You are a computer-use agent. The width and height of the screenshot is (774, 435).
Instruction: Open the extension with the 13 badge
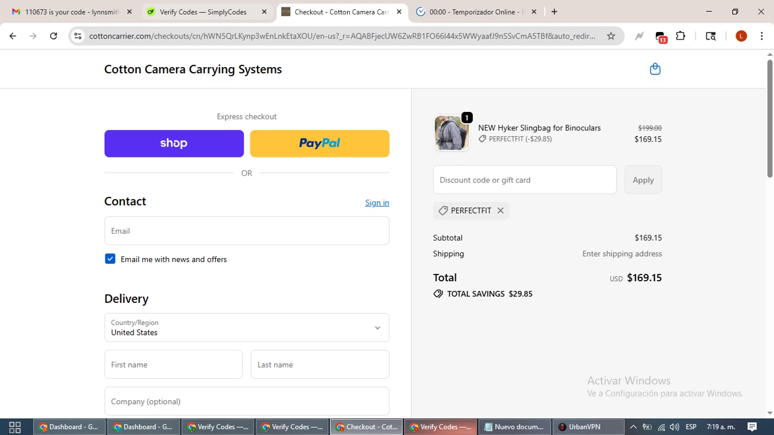pos(660,37)
